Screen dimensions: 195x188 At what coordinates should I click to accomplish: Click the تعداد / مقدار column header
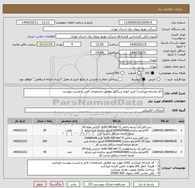(x=45, y=121)
